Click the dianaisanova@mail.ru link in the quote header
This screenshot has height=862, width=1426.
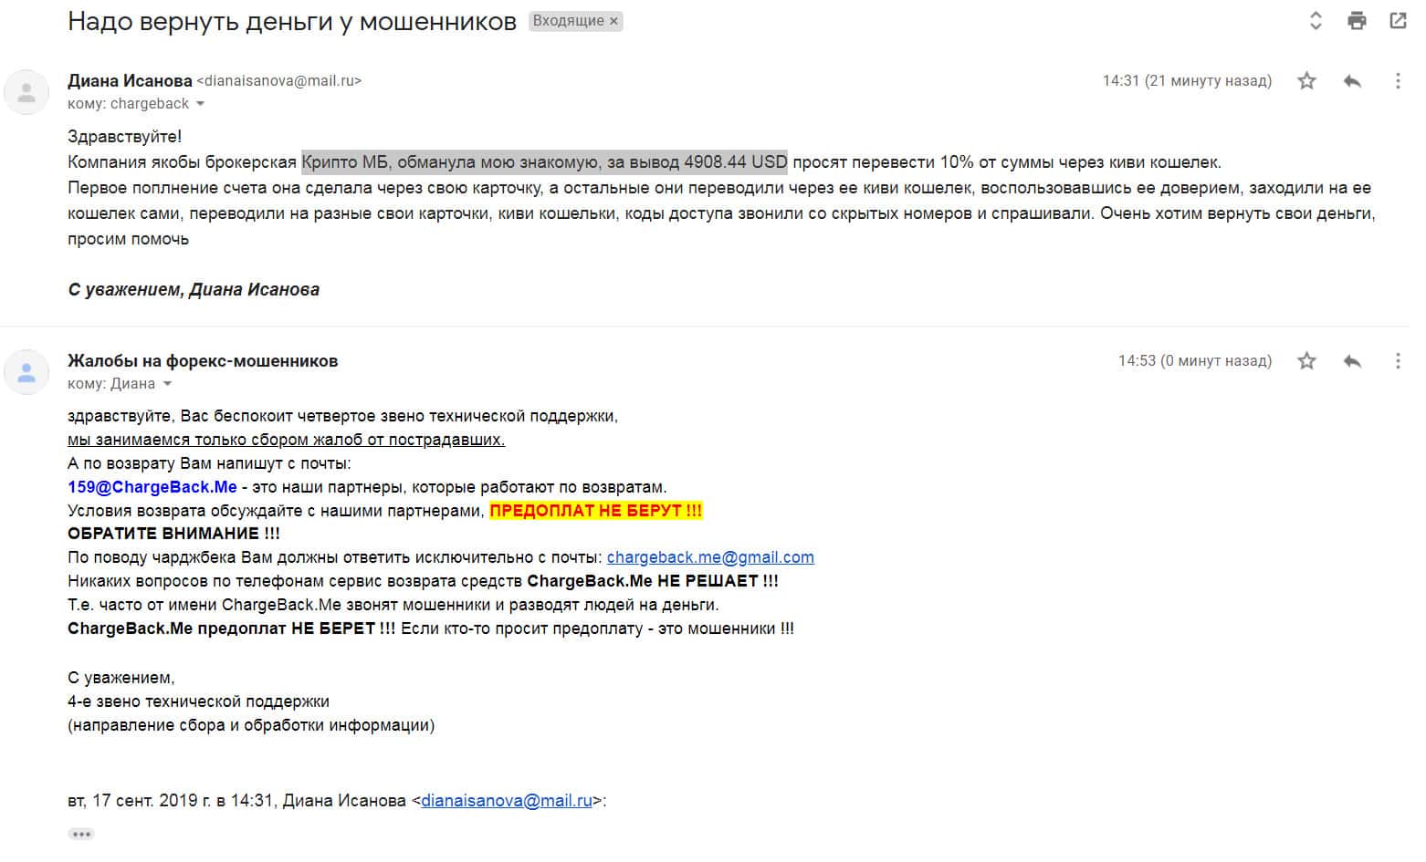point(506,801)
